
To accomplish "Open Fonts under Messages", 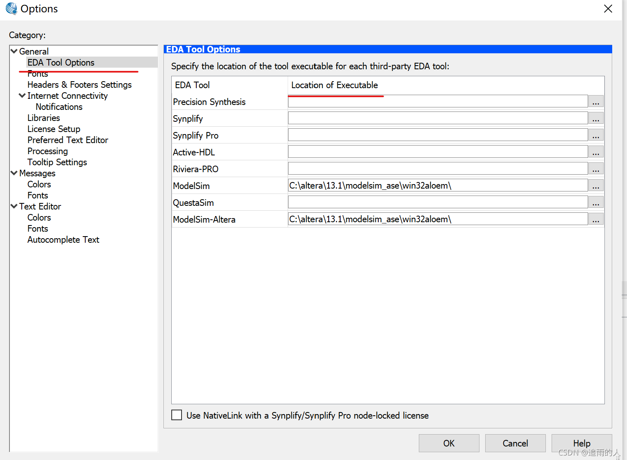I will click(x=38, y=195).
